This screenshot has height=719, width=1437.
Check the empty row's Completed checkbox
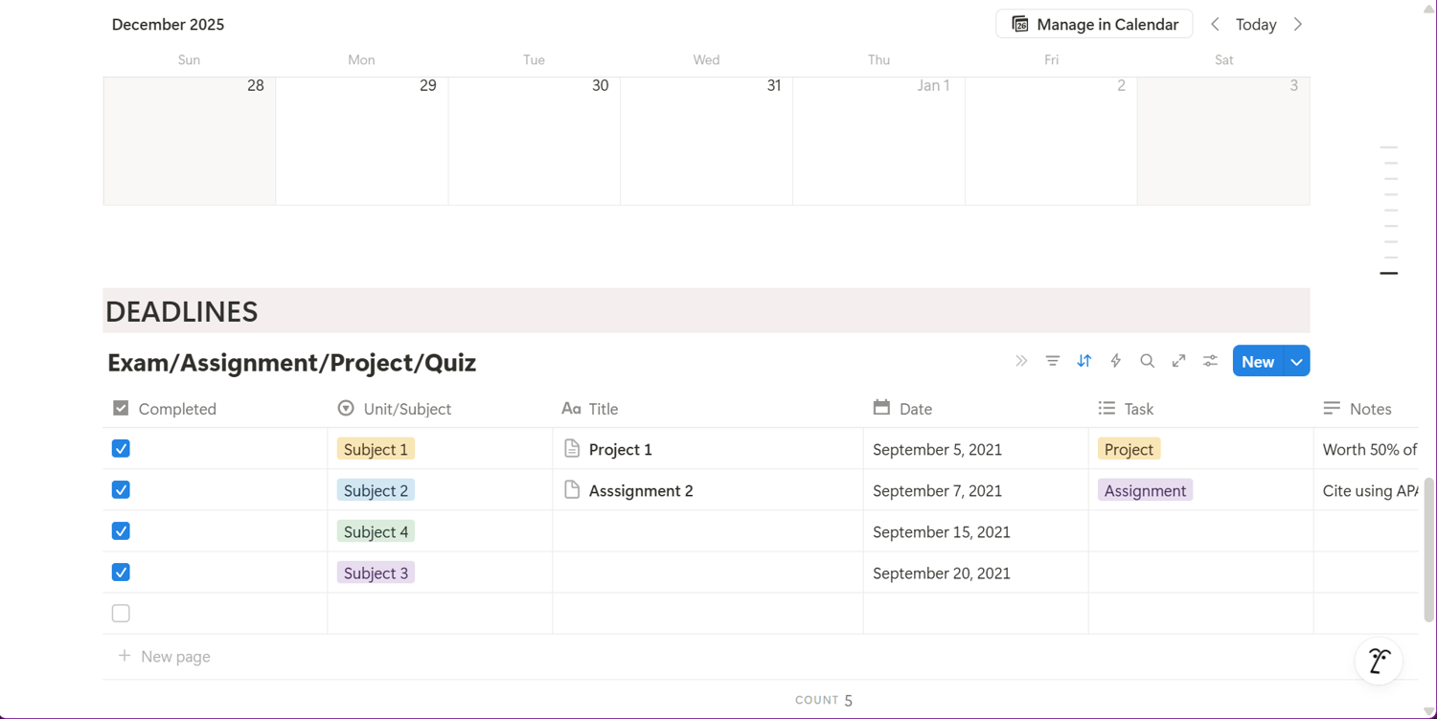tap(121, 613)
